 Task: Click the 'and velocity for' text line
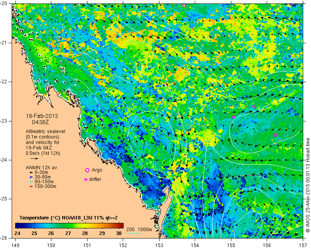43,142
